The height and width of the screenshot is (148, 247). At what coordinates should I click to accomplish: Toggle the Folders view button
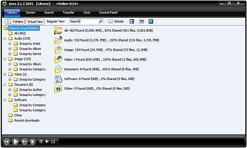pyautogui.click(x=15, y=22)
